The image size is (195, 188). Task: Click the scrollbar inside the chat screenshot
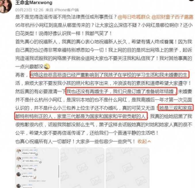tap(59, 171)
